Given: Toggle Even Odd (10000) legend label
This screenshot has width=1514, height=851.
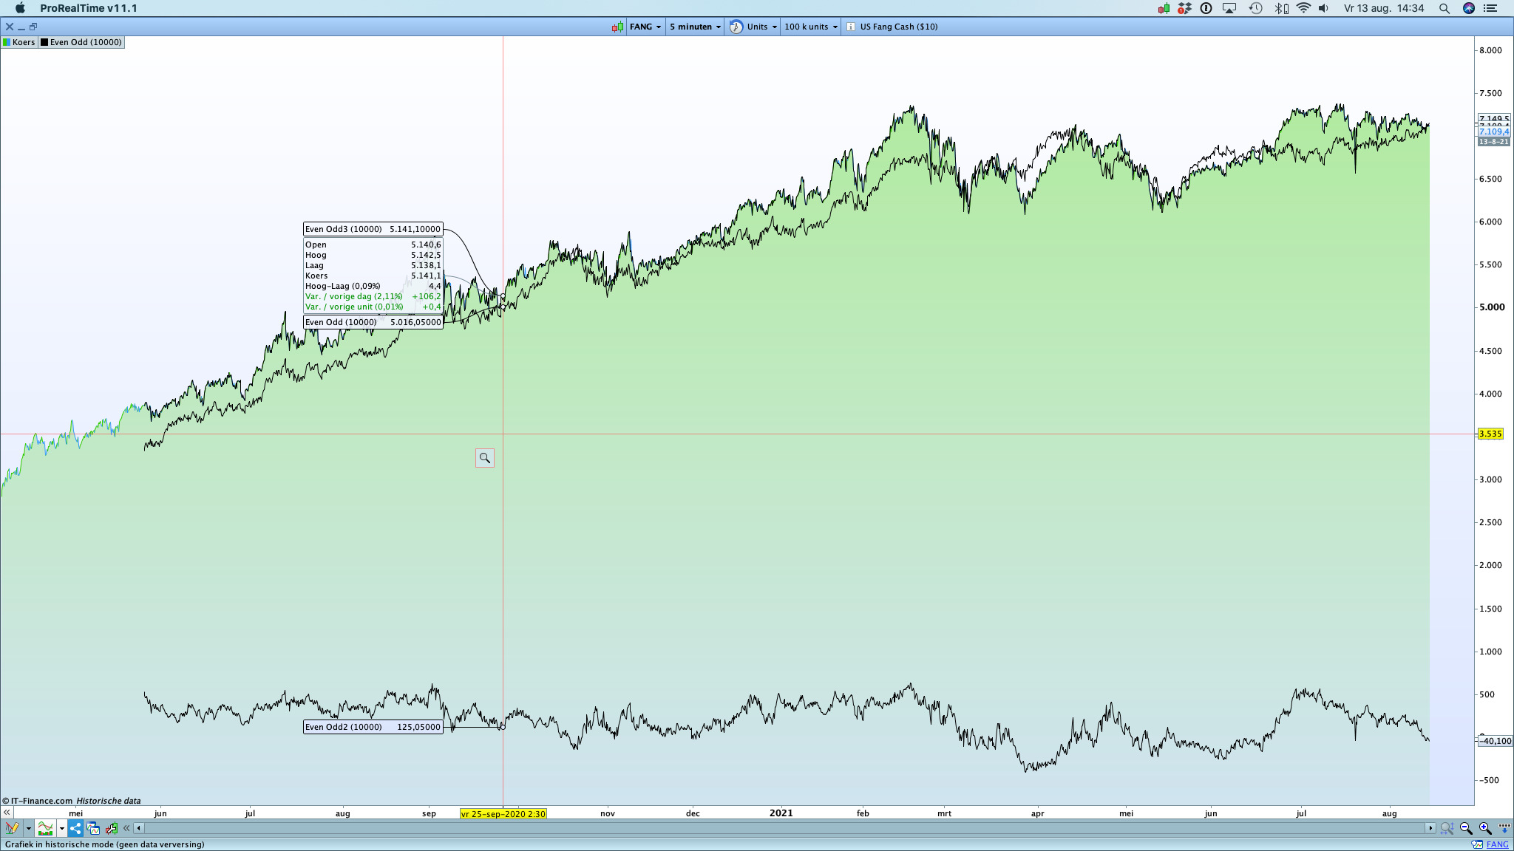Looking at the screenshot, I should [x=81, y=42].
